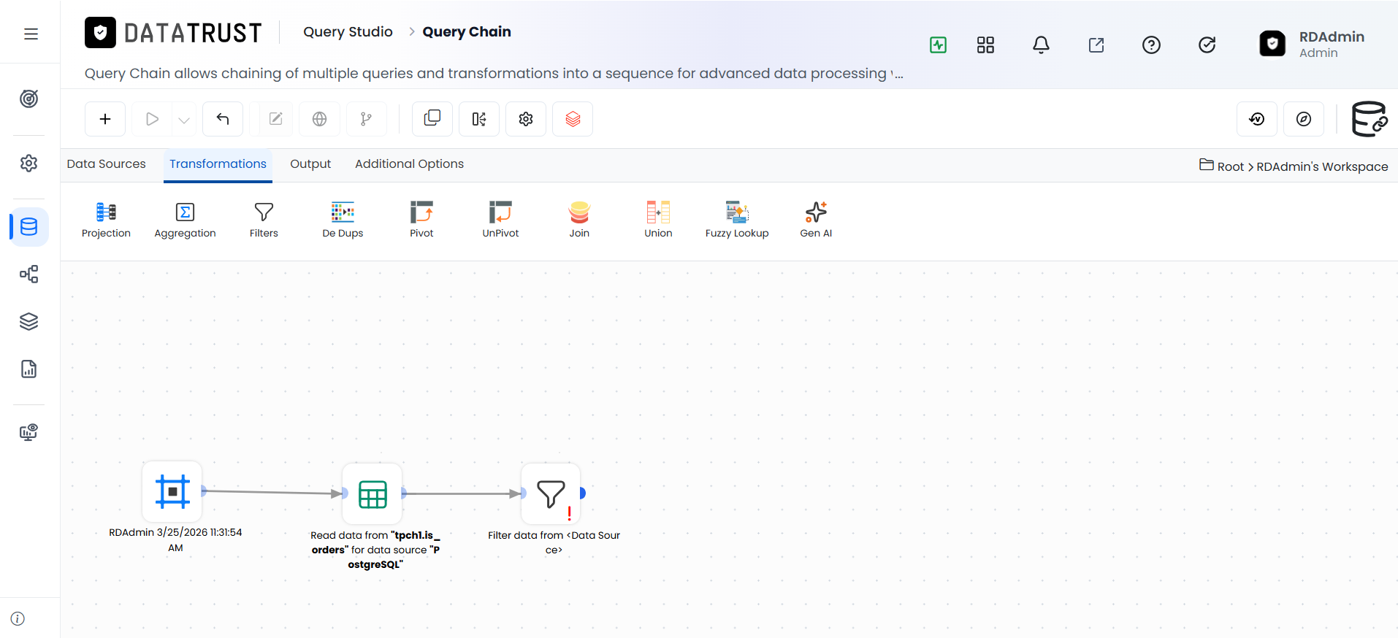Click the settings gear in toolbar
This screenshot has width=1398, height=638.
coord(526,119)
